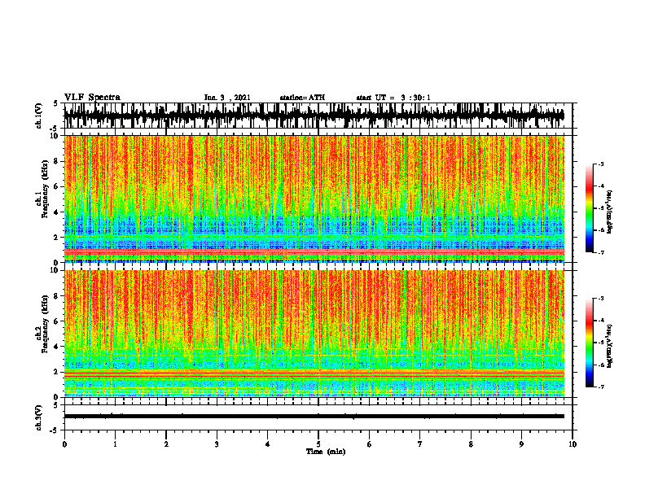Click the '5' volt tick of ch.1 waveform
The height and width of the screenshot is (498, 645).
coord(55,103)
